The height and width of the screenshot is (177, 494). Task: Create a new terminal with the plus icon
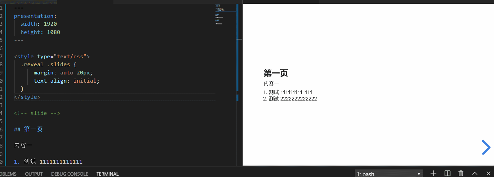[x=433, y=174]
